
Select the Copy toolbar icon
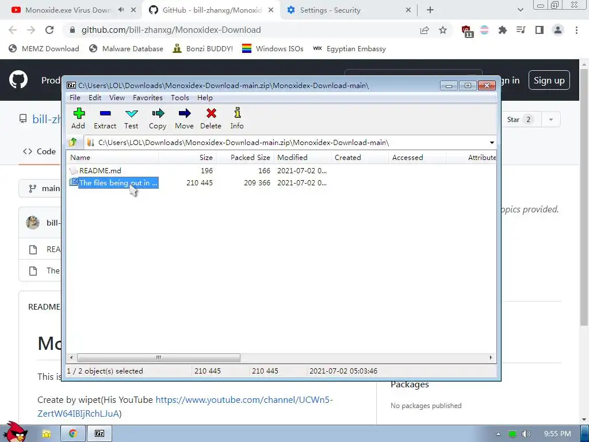[x=158, y=119]
